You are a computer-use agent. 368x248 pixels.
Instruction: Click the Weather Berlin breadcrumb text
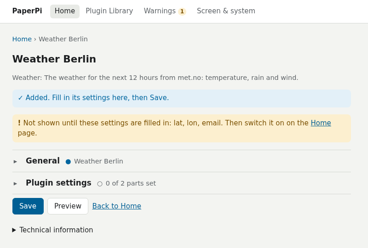coord(63,39)
